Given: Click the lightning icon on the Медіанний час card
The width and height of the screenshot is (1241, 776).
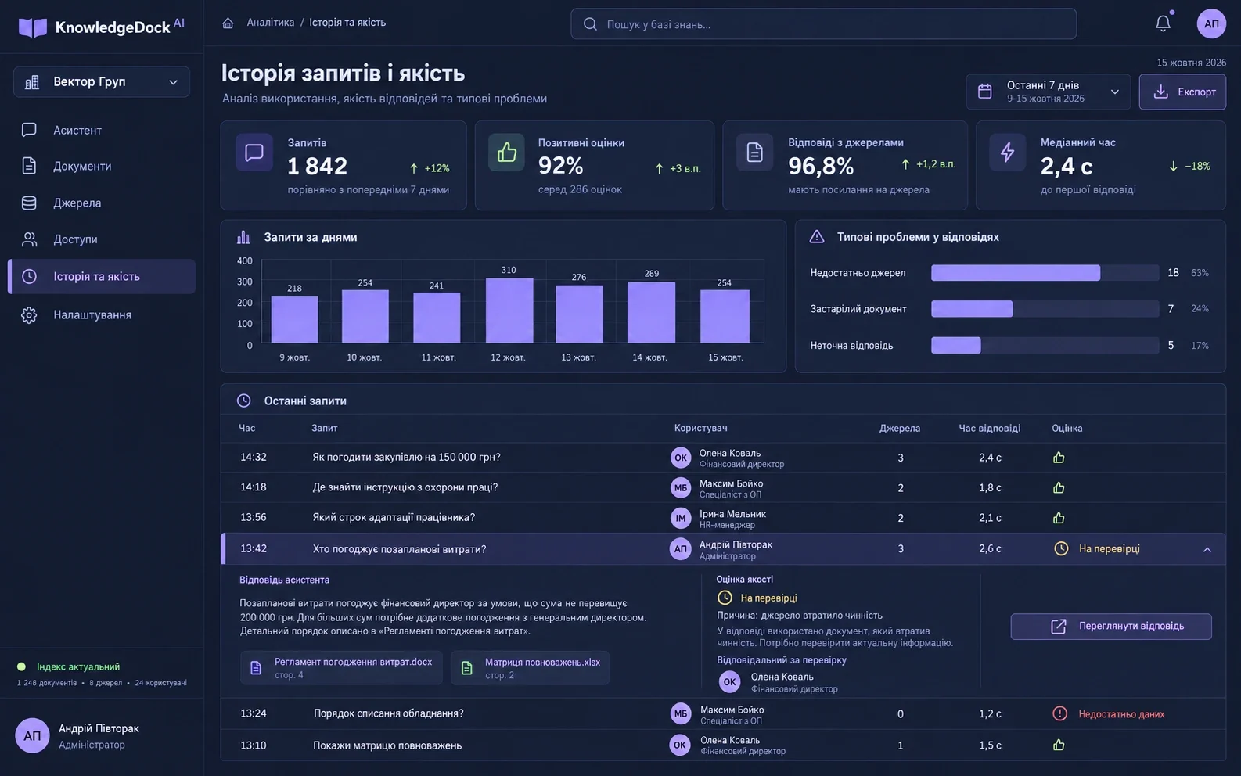Looking at the screenshot, I should click(1008, 153).
